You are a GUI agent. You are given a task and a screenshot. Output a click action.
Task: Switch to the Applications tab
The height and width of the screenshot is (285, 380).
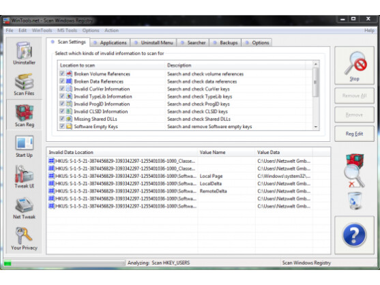click(x=110, y=43)
